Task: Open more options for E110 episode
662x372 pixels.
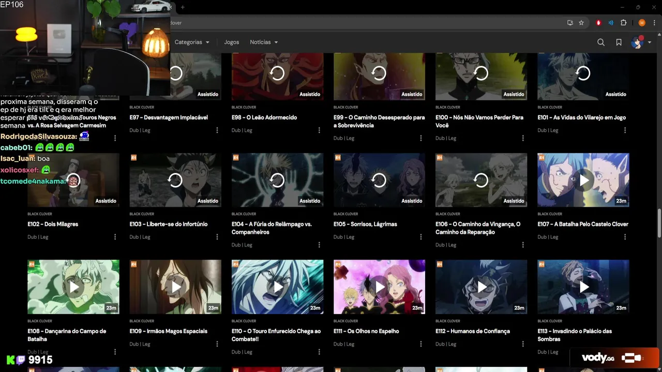Action: click(319, 352)
